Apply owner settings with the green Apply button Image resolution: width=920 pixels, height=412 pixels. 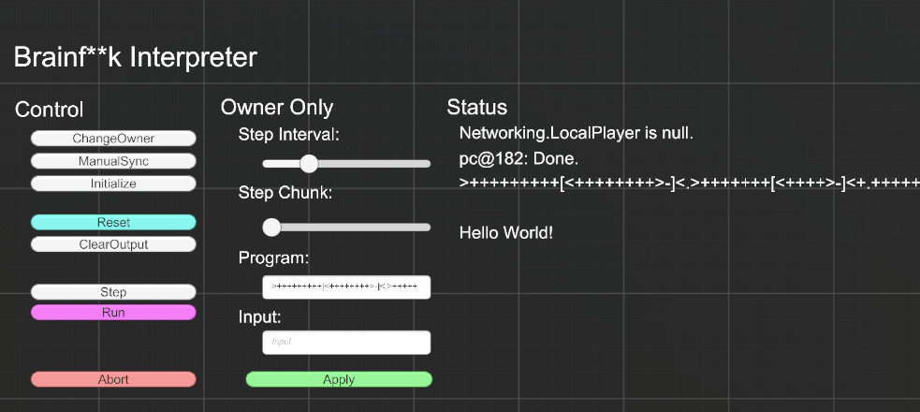pos(339,379)
